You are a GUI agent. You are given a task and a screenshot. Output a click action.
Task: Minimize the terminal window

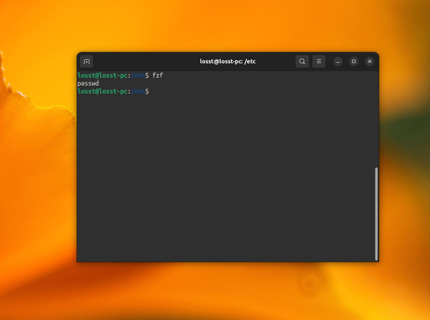[x=338, y=61]
